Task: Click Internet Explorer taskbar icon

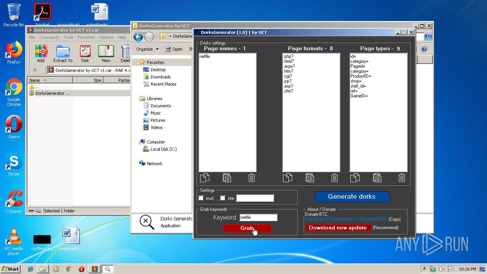Action: pos(30,269)
